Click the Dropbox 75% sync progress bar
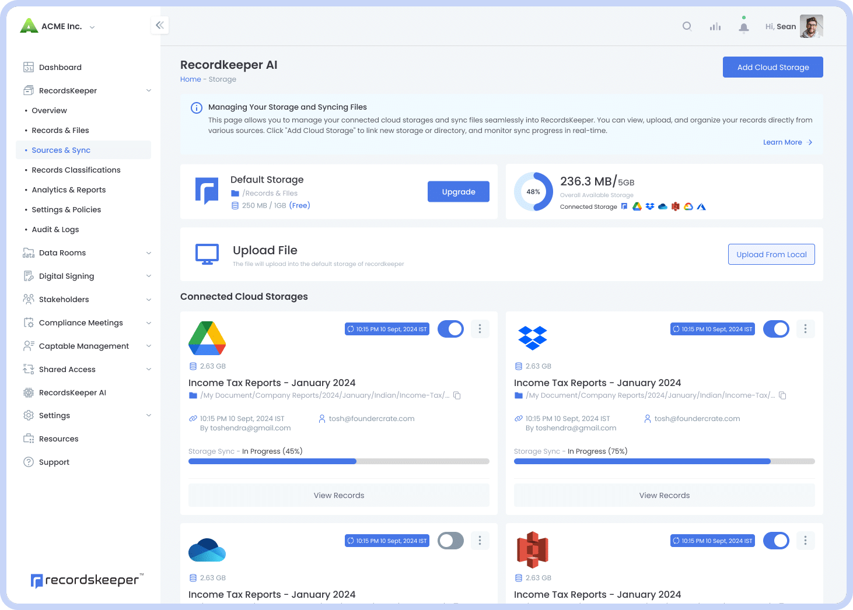The height and width of the screenshot is (610, 853). 665,461
